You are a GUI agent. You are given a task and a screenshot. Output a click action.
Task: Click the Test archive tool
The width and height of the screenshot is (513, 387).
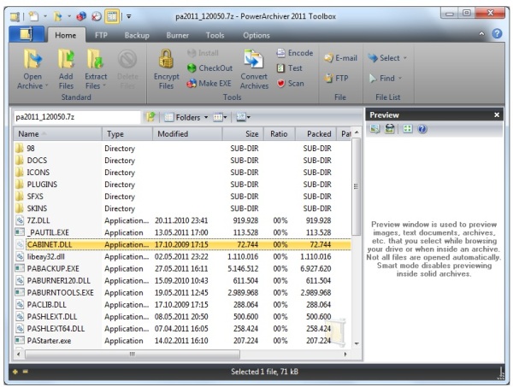[x=289, y=68]
